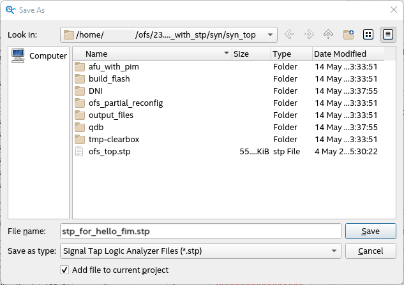The width and height of the screenshot is (404, 285).
Task: Switch to List View icon
Action: (368, 34)
